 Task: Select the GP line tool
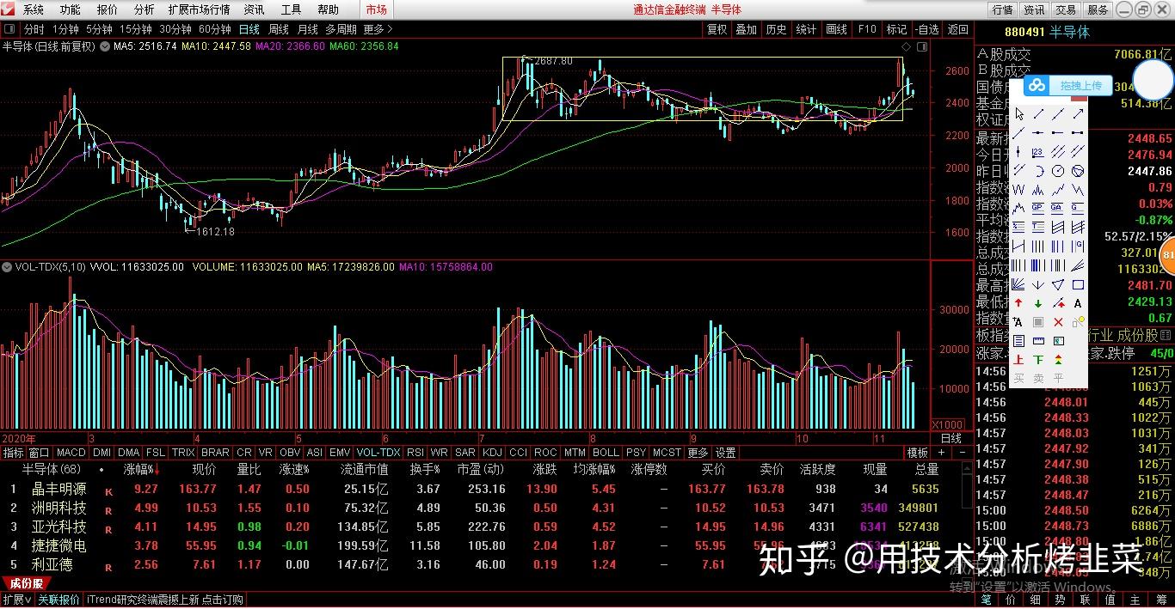pos(1038,207)
